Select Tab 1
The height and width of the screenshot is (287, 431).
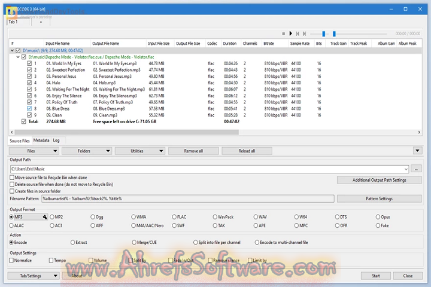coord(18,22)
